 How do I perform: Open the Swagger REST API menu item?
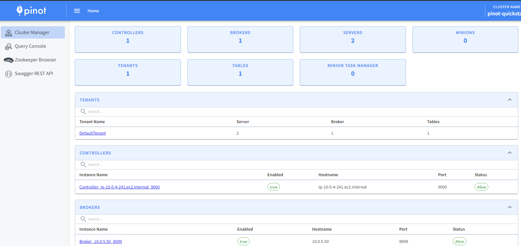[x=33, y=73]
